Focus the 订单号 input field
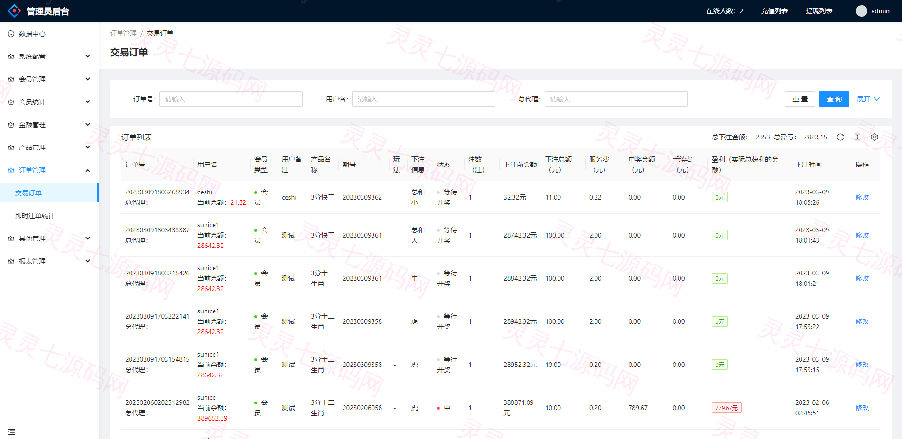Screen dimensions: 902x439 point(231,99)
